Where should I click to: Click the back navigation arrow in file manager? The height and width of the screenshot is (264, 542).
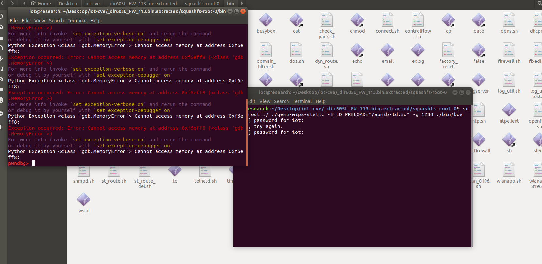2,3
